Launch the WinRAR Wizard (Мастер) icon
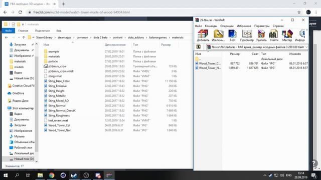This screenshot has width=321, height=180. coord(287,35)
